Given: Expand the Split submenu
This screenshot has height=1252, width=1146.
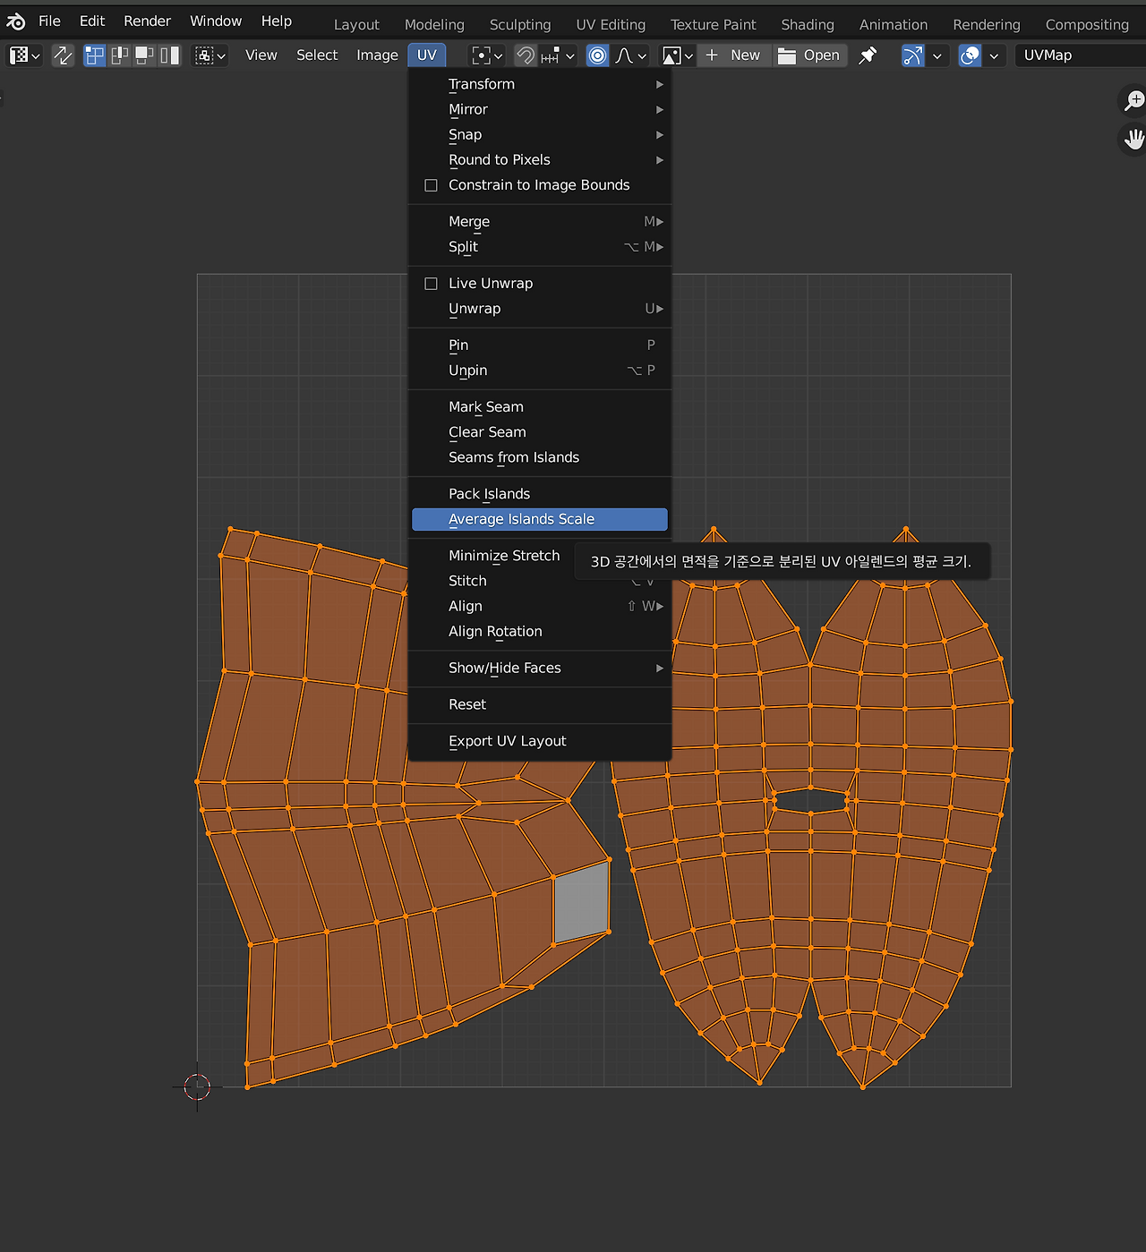Looking at the screenshot, I should click(540, 246).
